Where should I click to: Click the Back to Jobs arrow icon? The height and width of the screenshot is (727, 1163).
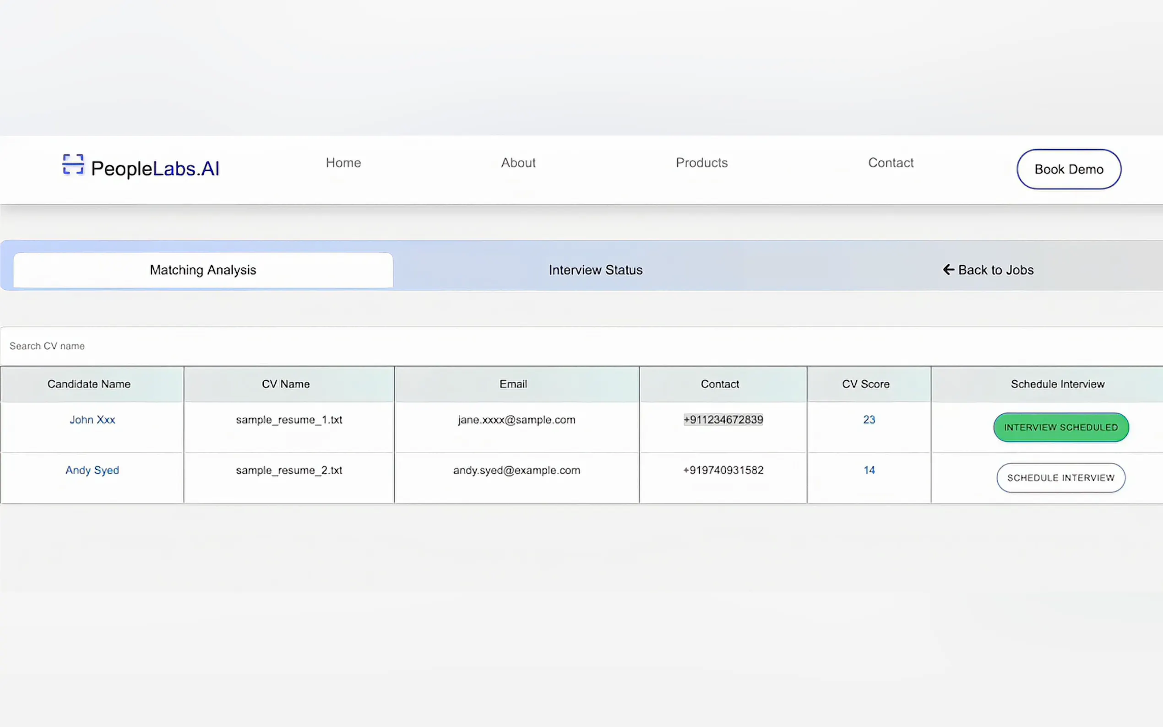[x=948, y=270]
